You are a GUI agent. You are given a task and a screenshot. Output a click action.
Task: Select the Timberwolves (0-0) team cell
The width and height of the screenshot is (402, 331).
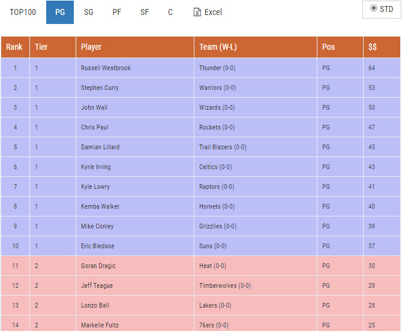click(x=224, y=285)
